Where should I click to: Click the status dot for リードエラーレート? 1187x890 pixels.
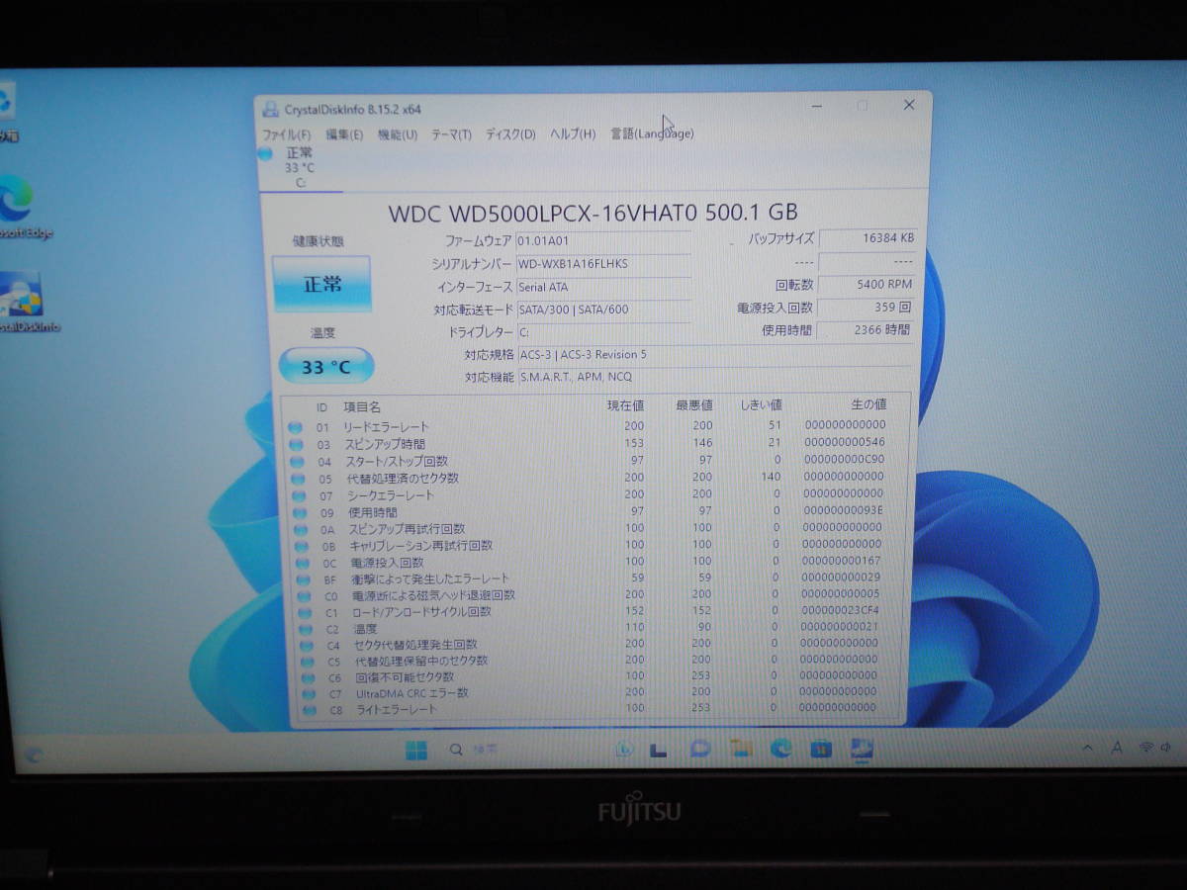point(295,427)
